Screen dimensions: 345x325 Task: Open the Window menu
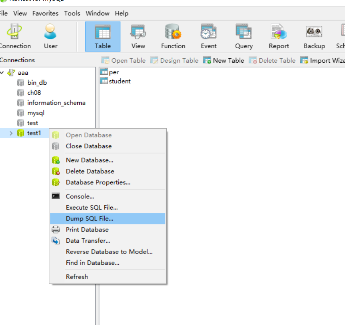point(97,13)
